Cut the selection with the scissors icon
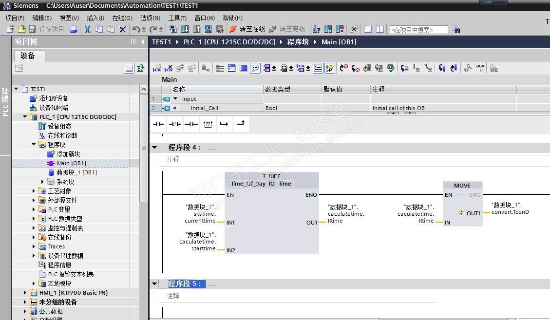 (x=87, y=29)
